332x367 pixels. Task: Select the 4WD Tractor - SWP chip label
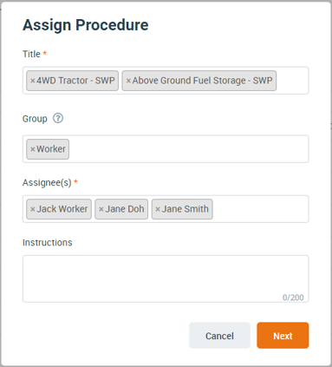pyautogui.click(x=75, y=81)
